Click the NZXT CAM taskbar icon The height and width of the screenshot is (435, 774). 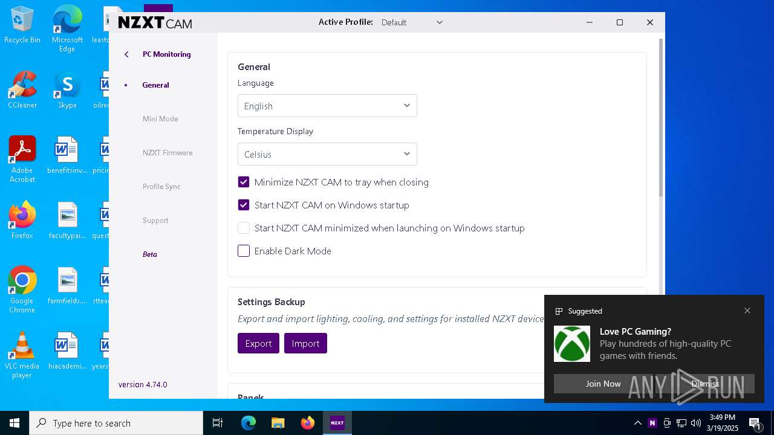(337, 423)
